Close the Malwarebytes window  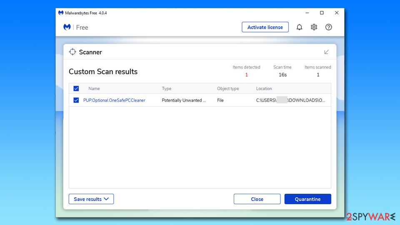[x=337, y=13]
